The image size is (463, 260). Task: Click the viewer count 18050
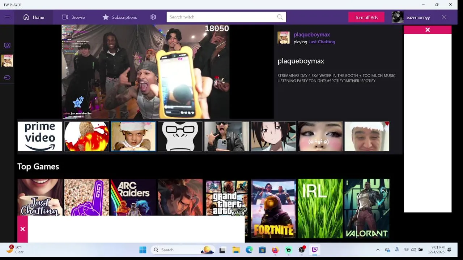click(217, 29)
